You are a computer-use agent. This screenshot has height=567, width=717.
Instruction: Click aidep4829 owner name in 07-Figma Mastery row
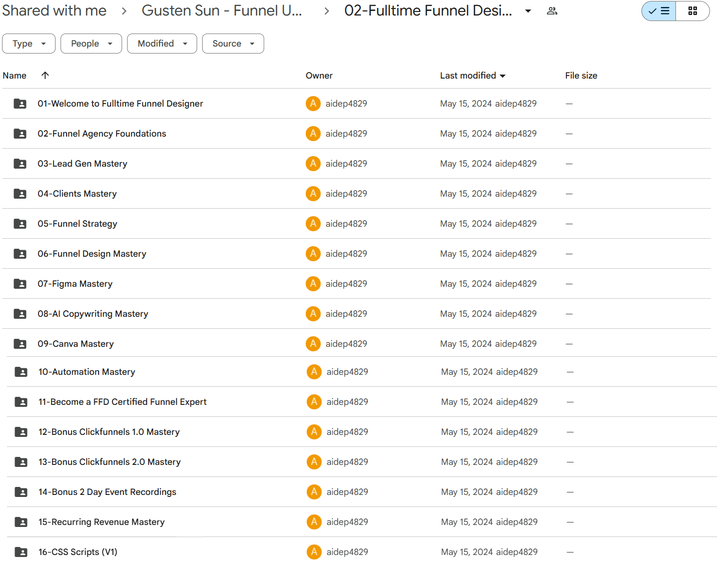[346, 284]
